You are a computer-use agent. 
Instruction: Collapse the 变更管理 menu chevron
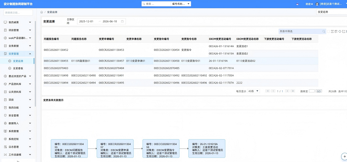(x=30, y=54)
